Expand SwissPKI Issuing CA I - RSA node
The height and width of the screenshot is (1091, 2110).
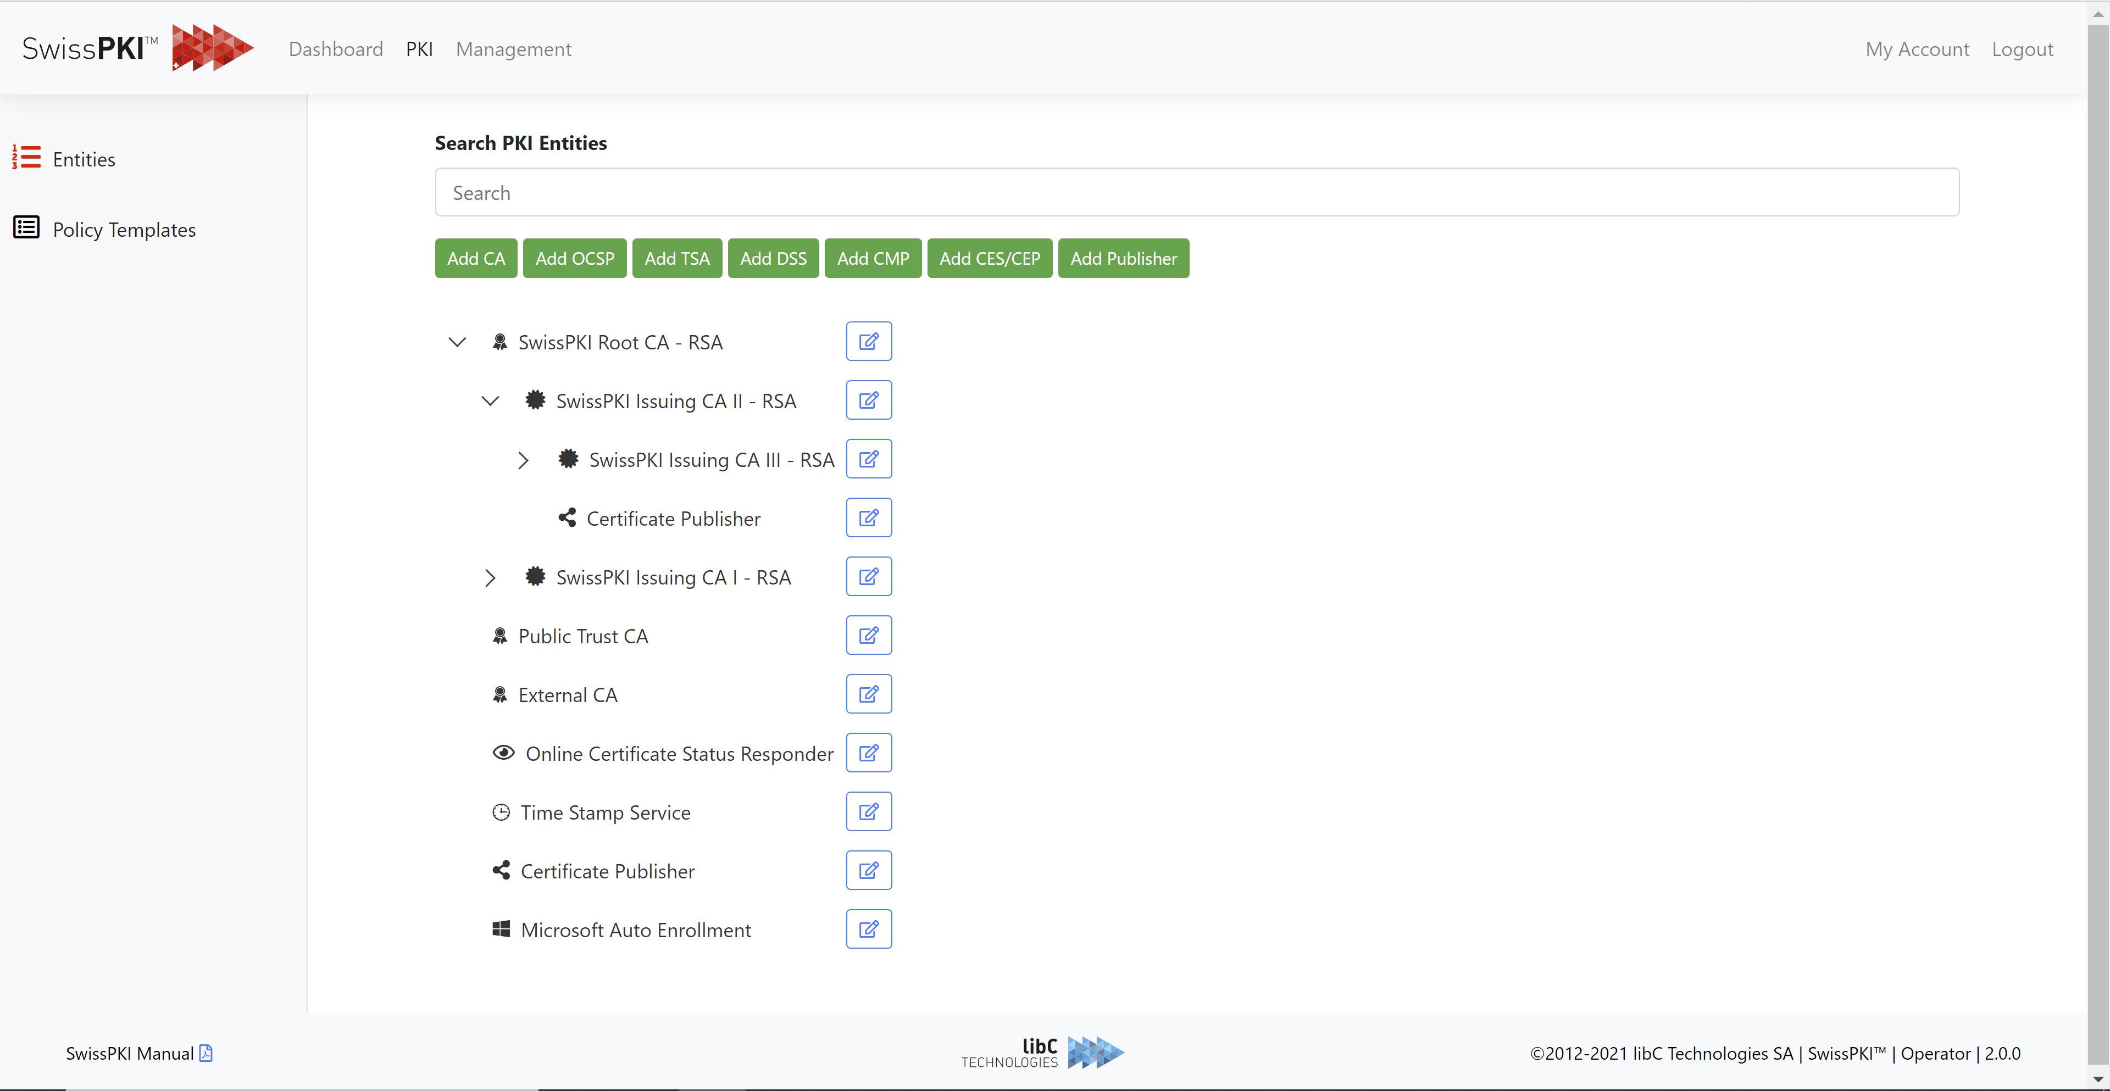pyautogui.click(x=490, y=577)
